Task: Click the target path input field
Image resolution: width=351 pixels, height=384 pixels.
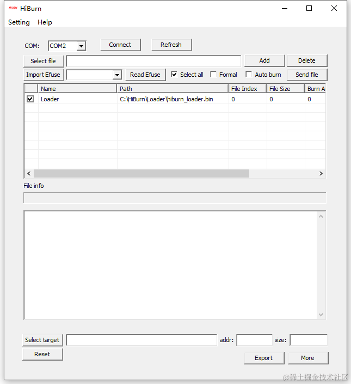Action: pos(141,340)
